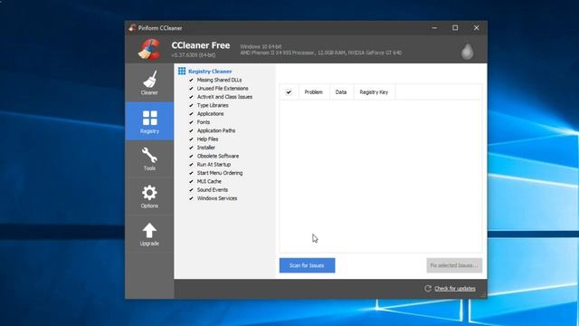This screenshot has height=326, width=579.
Task: Toggle Unused File Extensions checkbox
Action: (x=191, y=89)
